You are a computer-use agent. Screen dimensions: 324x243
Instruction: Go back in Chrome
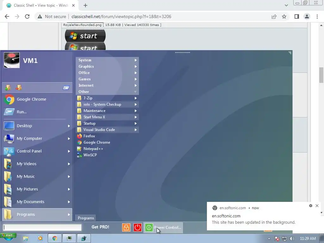pyautogui.click(x=7, y=16)
